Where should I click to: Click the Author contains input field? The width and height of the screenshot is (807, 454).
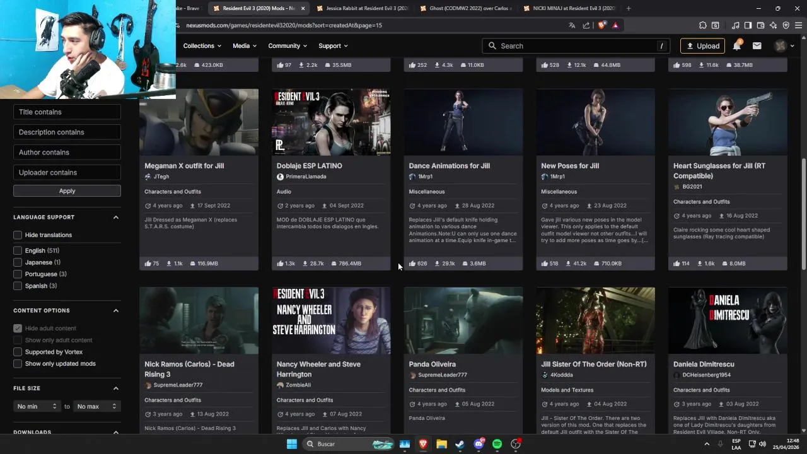pyautogui.click(x=67, y=152)
